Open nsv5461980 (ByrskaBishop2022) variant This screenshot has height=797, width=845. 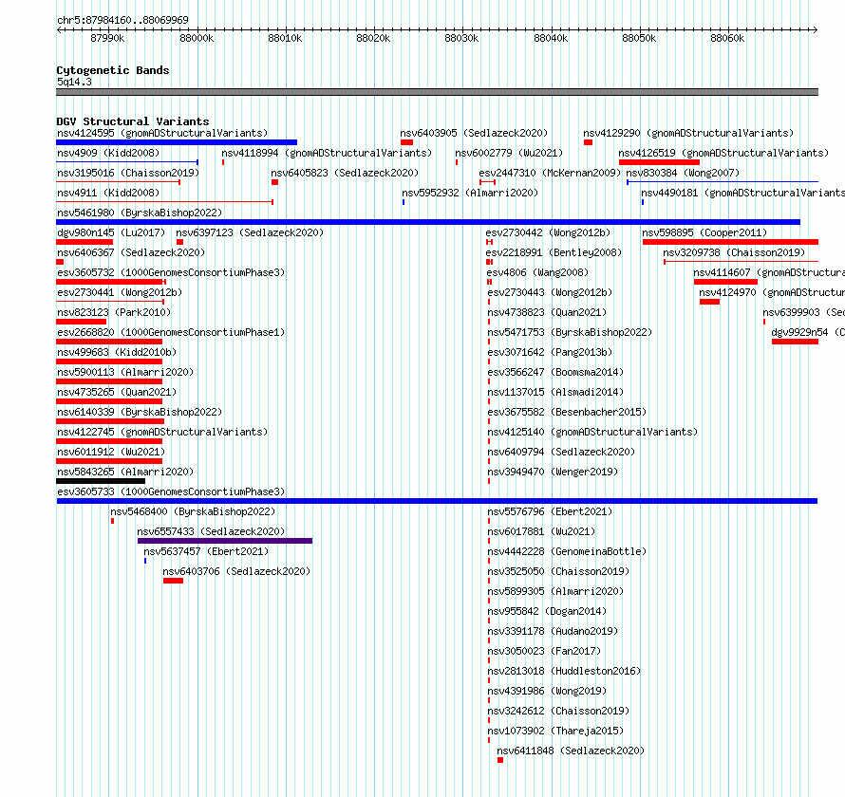point(140,213)
